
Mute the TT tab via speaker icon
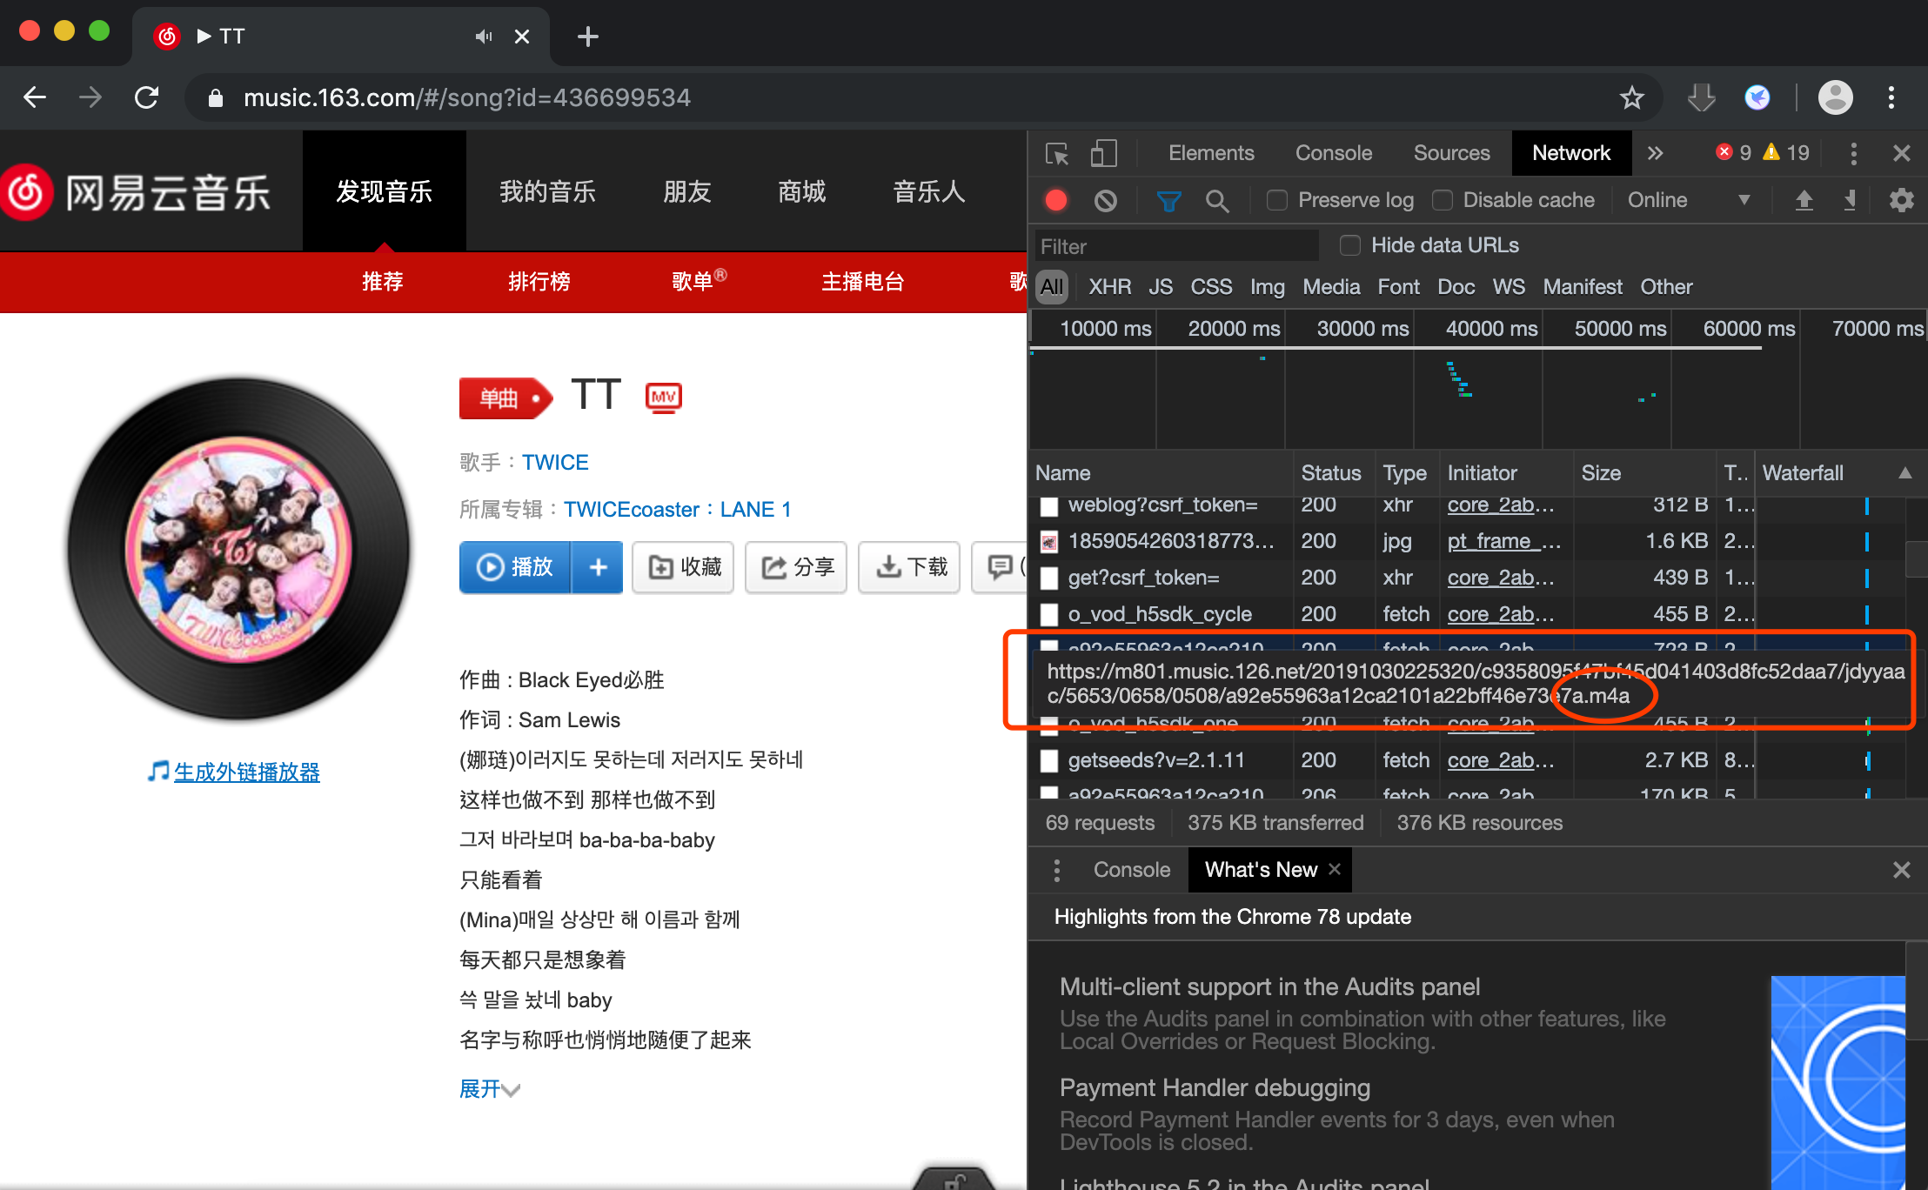tap(484, 37)
